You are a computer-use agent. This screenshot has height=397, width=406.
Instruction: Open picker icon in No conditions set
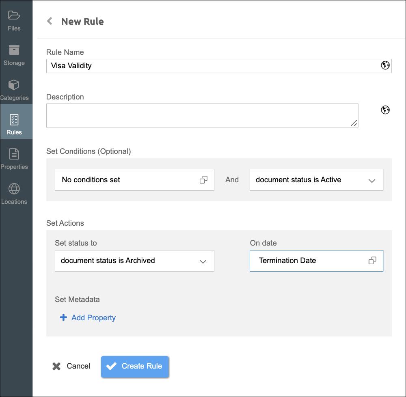click(203, 180)
